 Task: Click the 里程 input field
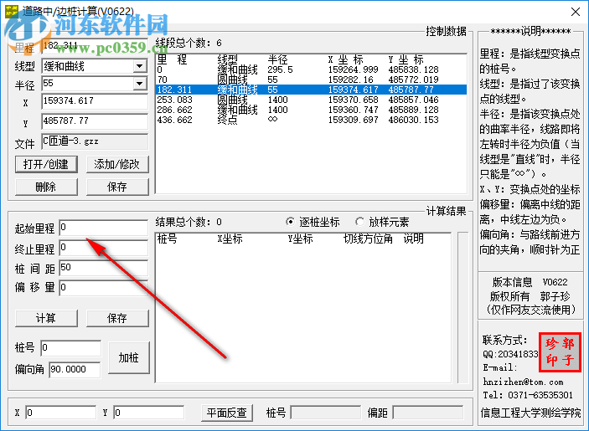(x=95, y=46)
